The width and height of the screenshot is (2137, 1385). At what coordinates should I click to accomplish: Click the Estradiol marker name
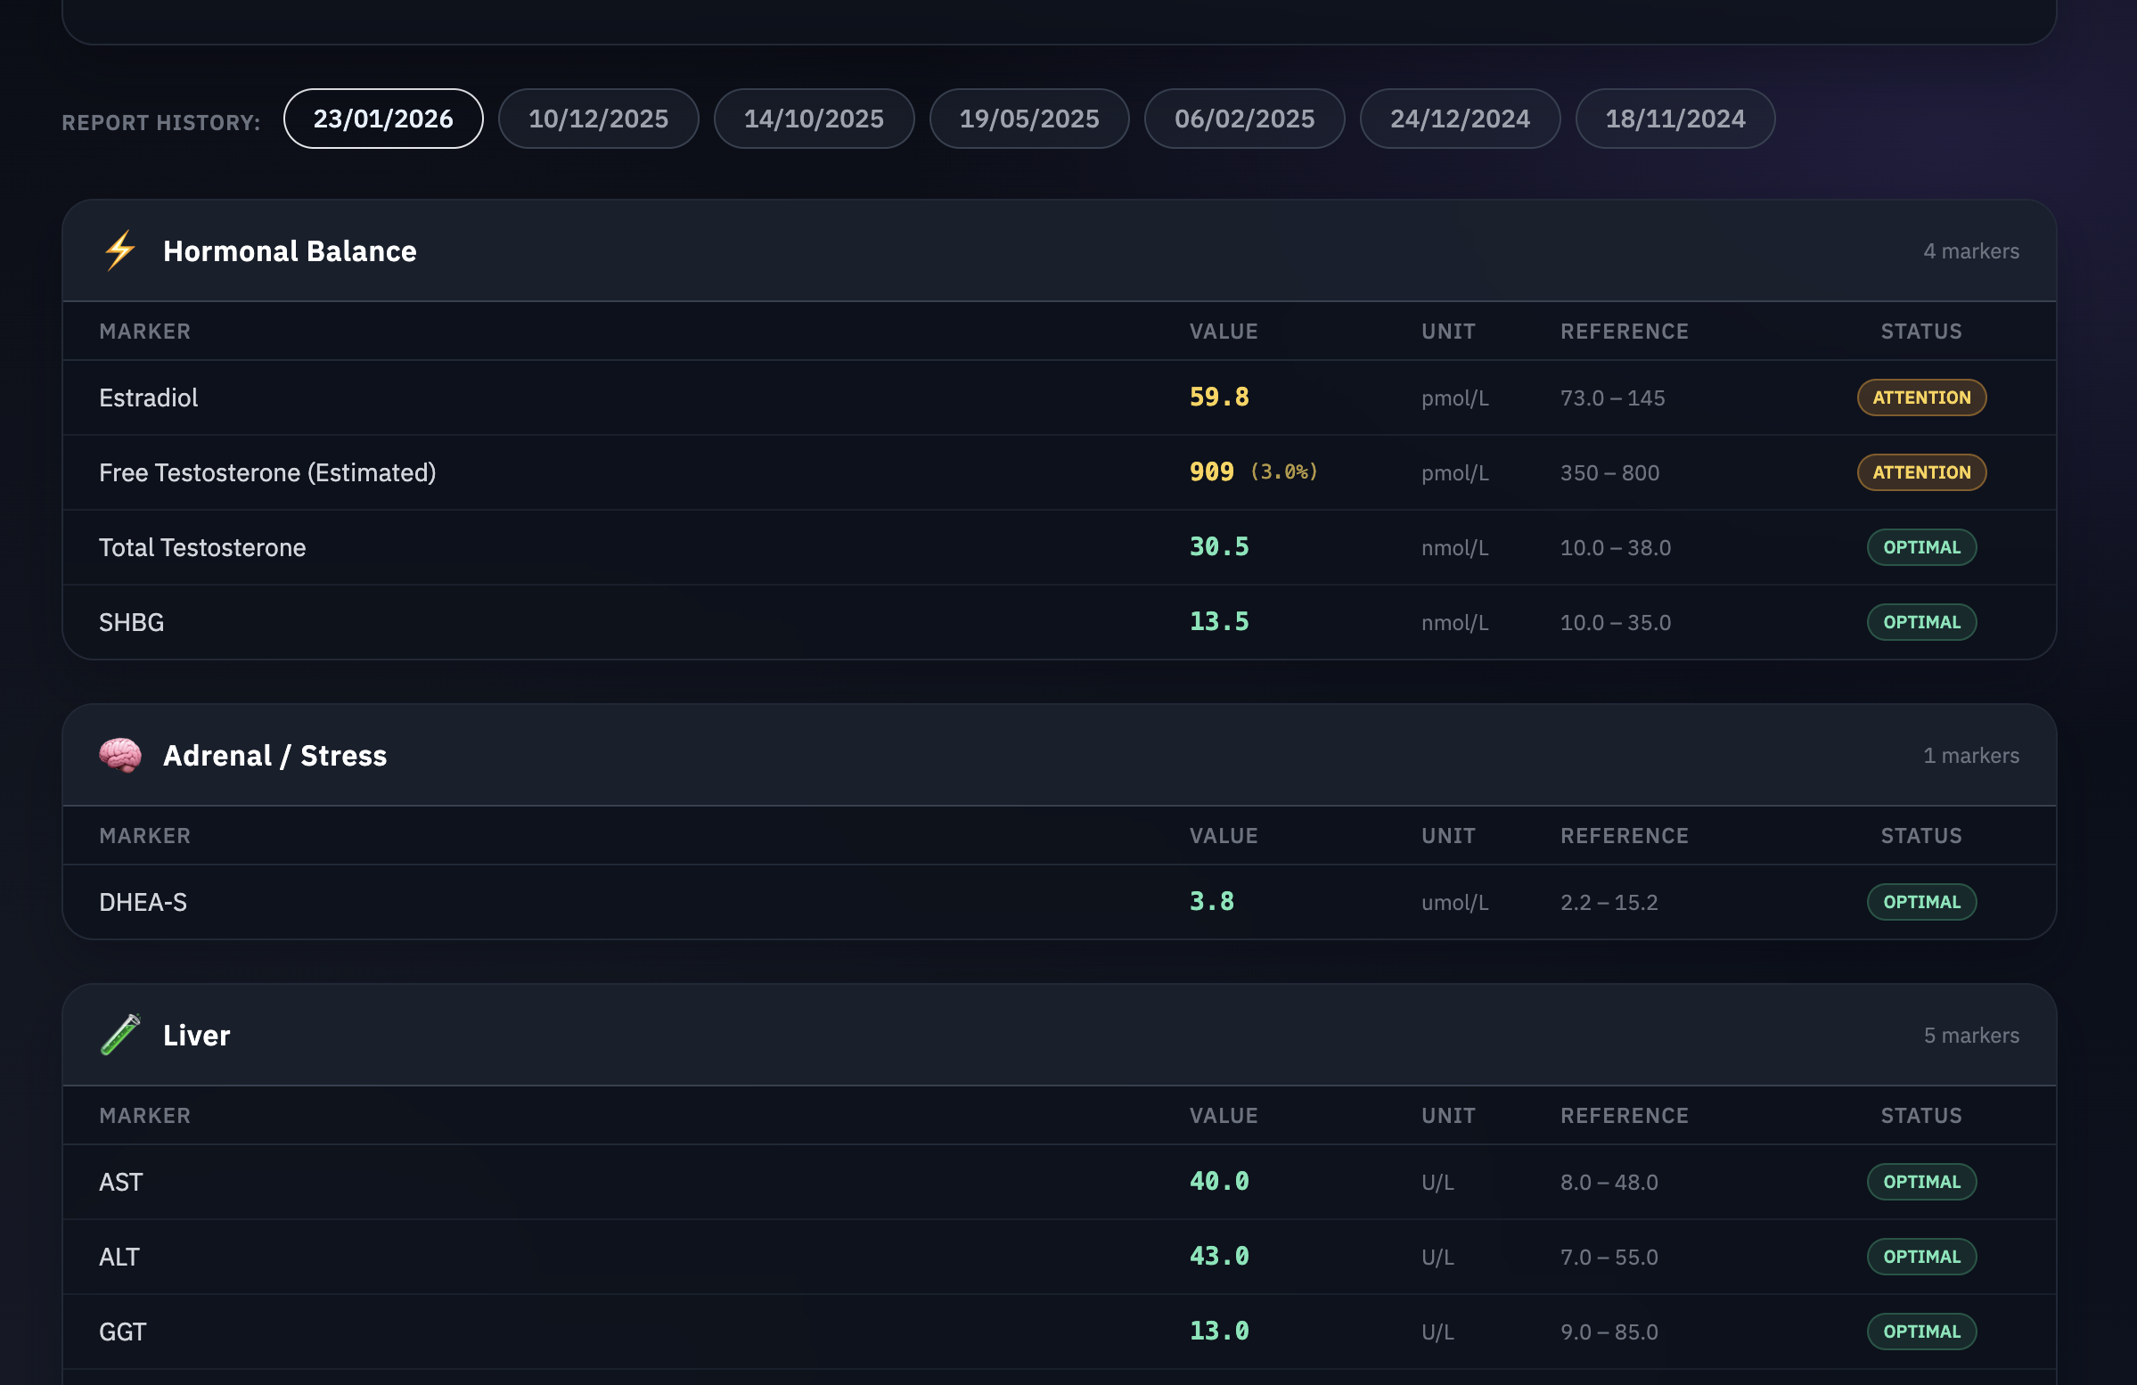tap(148, 397)
